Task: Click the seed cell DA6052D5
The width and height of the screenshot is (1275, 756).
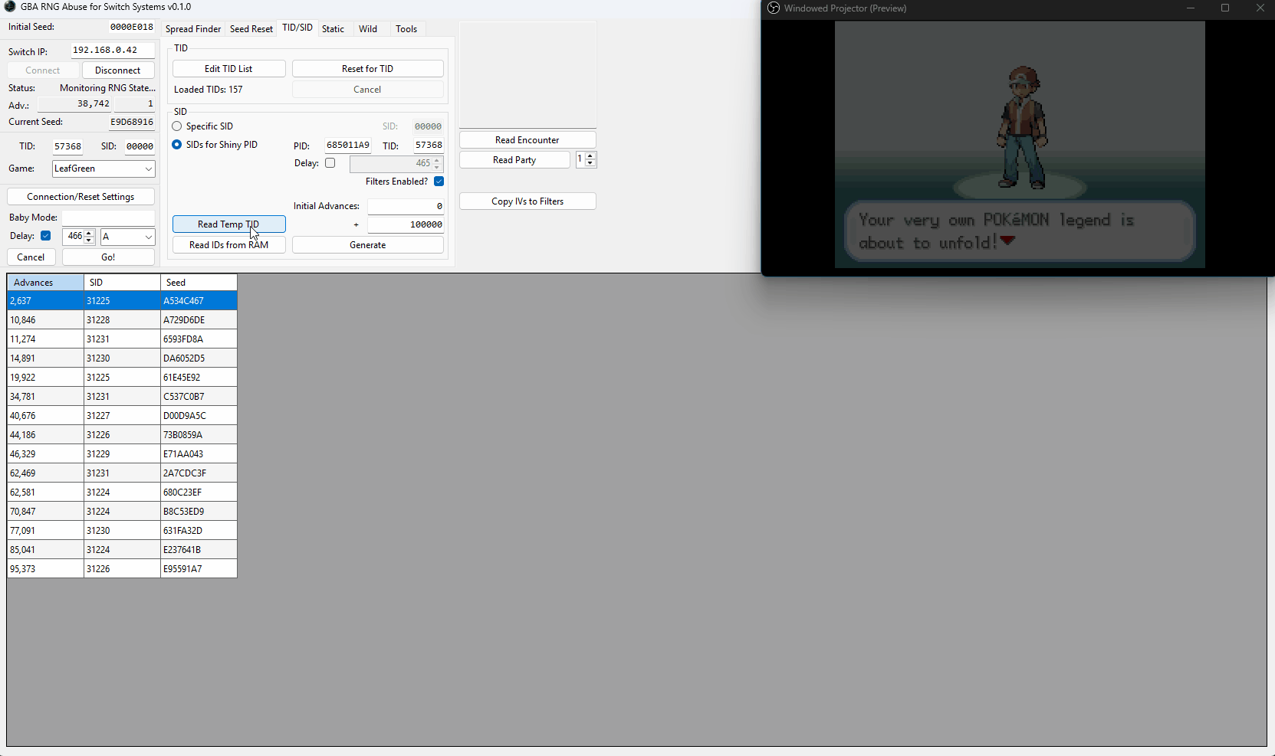Action: coord(199,358)
